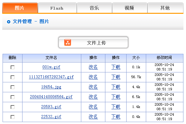186x124 pixels.
Task: Click 下载 in the 22532.gif row
Action: (116, 117)
